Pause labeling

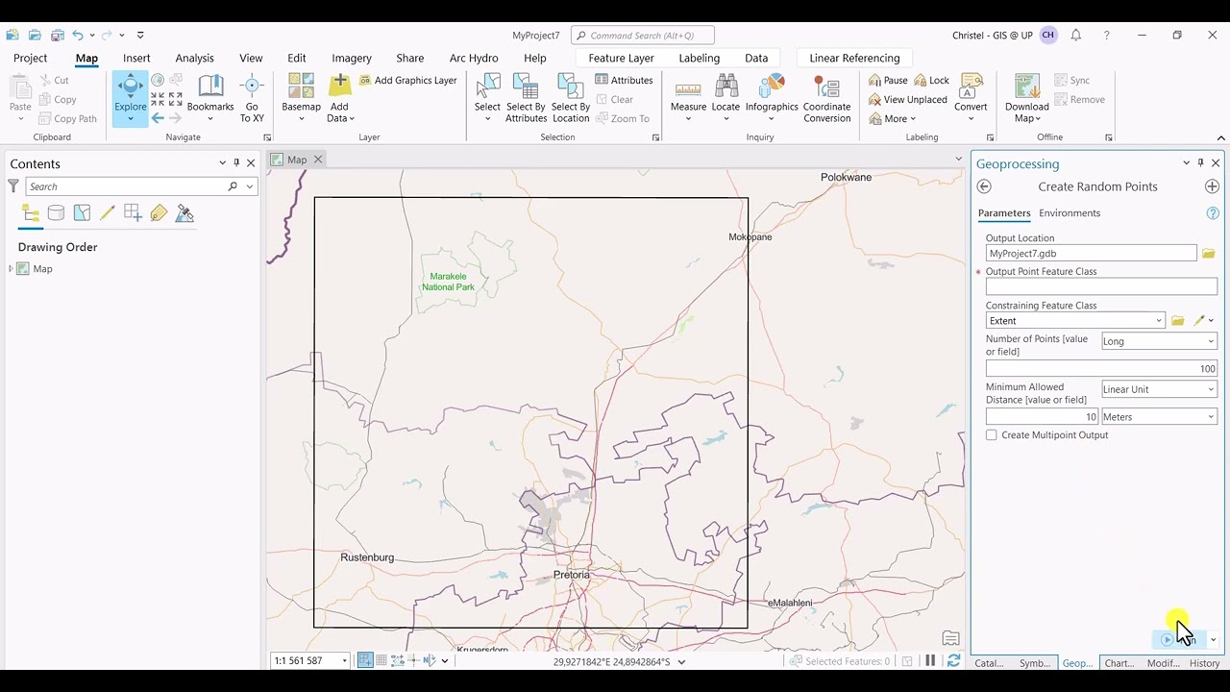click(888, 81)
